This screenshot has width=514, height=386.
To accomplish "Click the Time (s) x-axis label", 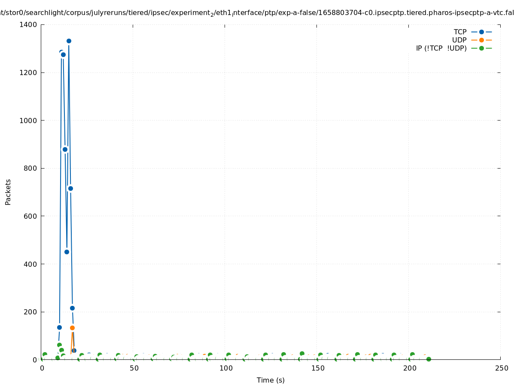I will coord(271,380).
